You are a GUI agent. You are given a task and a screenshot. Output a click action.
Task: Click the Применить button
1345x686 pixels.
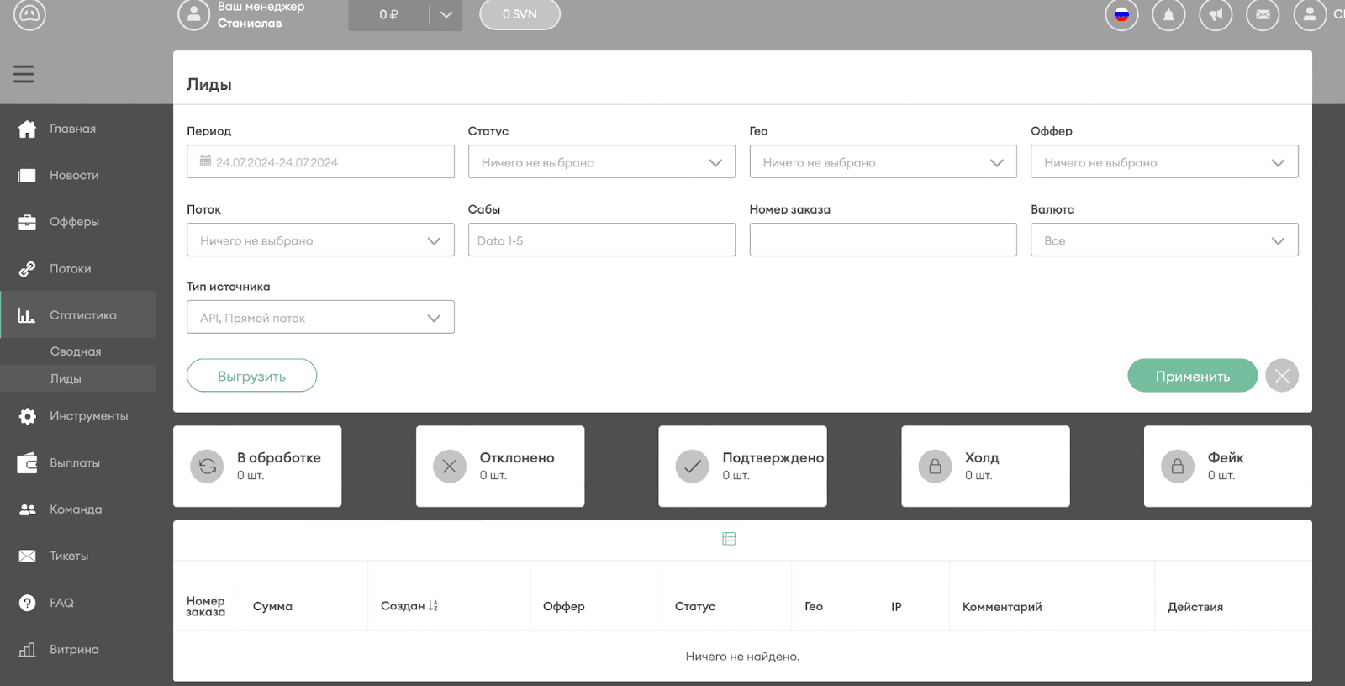pos(1191,376)
